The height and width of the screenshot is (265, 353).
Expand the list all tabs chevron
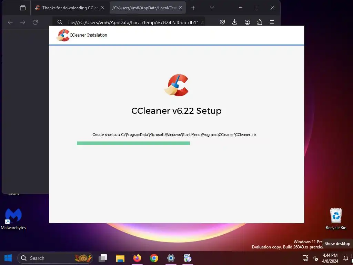tap(212, 8)
